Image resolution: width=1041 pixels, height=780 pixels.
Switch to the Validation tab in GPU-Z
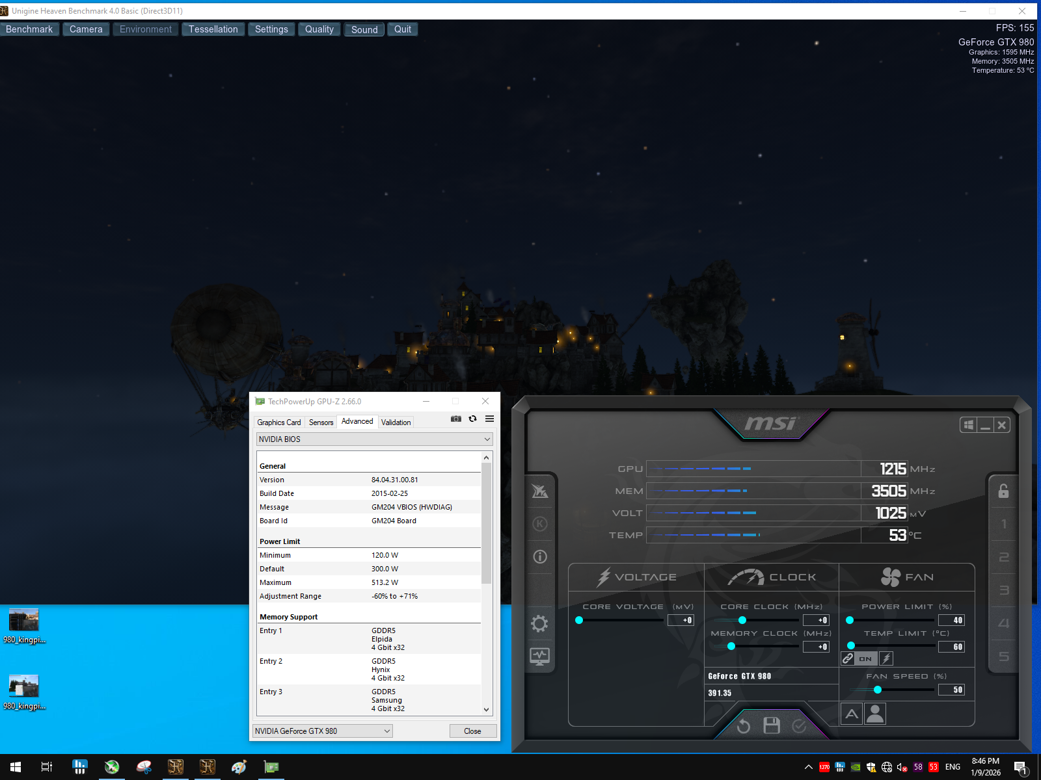(396, 422)
